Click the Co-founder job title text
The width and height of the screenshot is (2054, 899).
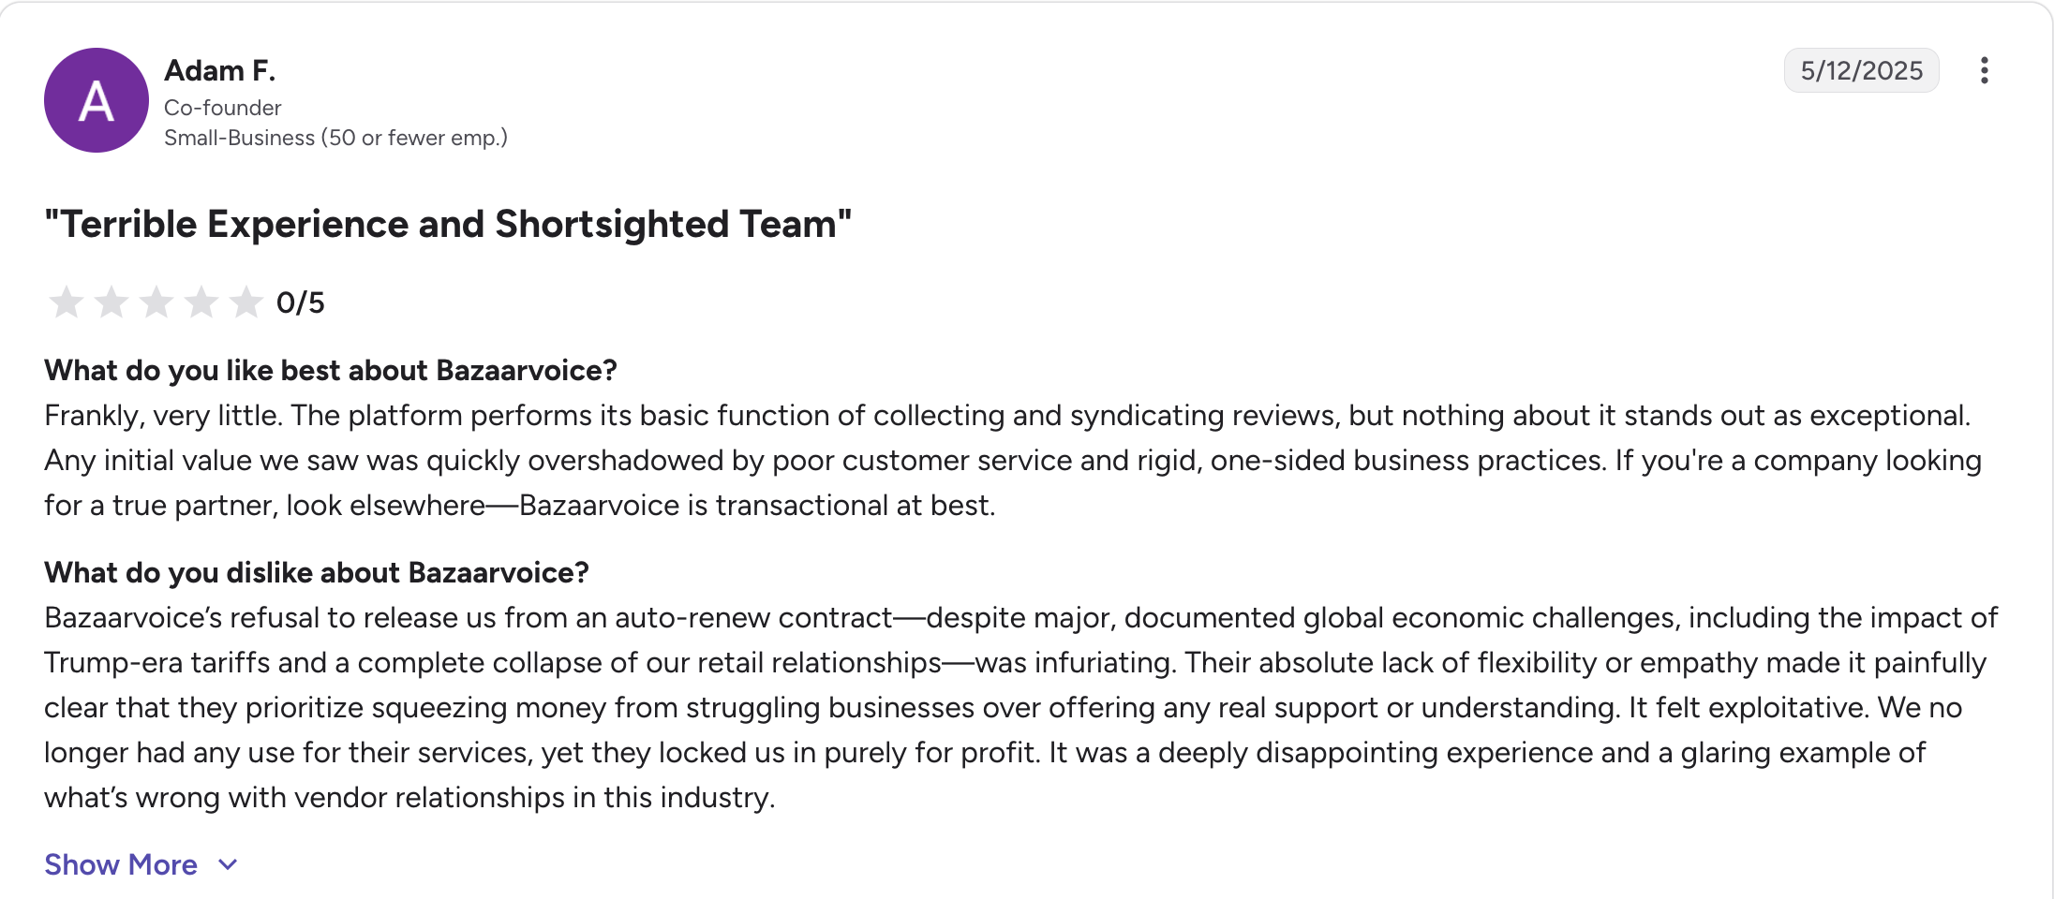(222, 108)
